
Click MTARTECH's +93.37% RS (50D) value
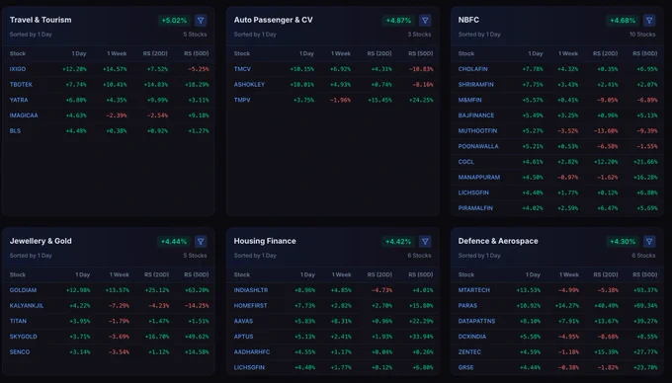click(x=645, y=290)
